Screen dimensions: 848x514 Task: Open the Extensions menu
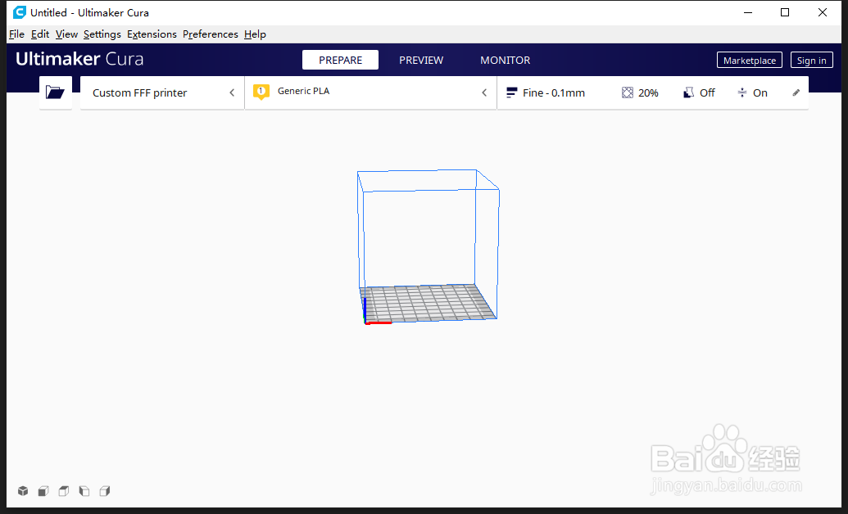(152, 34)
